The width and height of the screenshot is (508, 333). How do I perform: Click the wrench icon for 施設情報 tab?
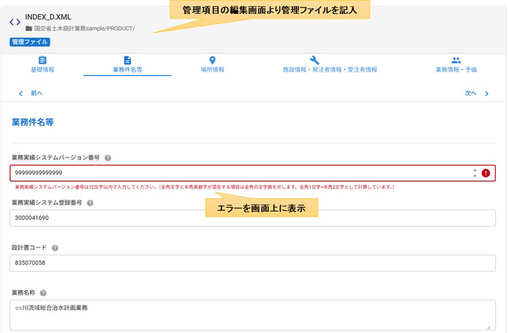(314, 60)
